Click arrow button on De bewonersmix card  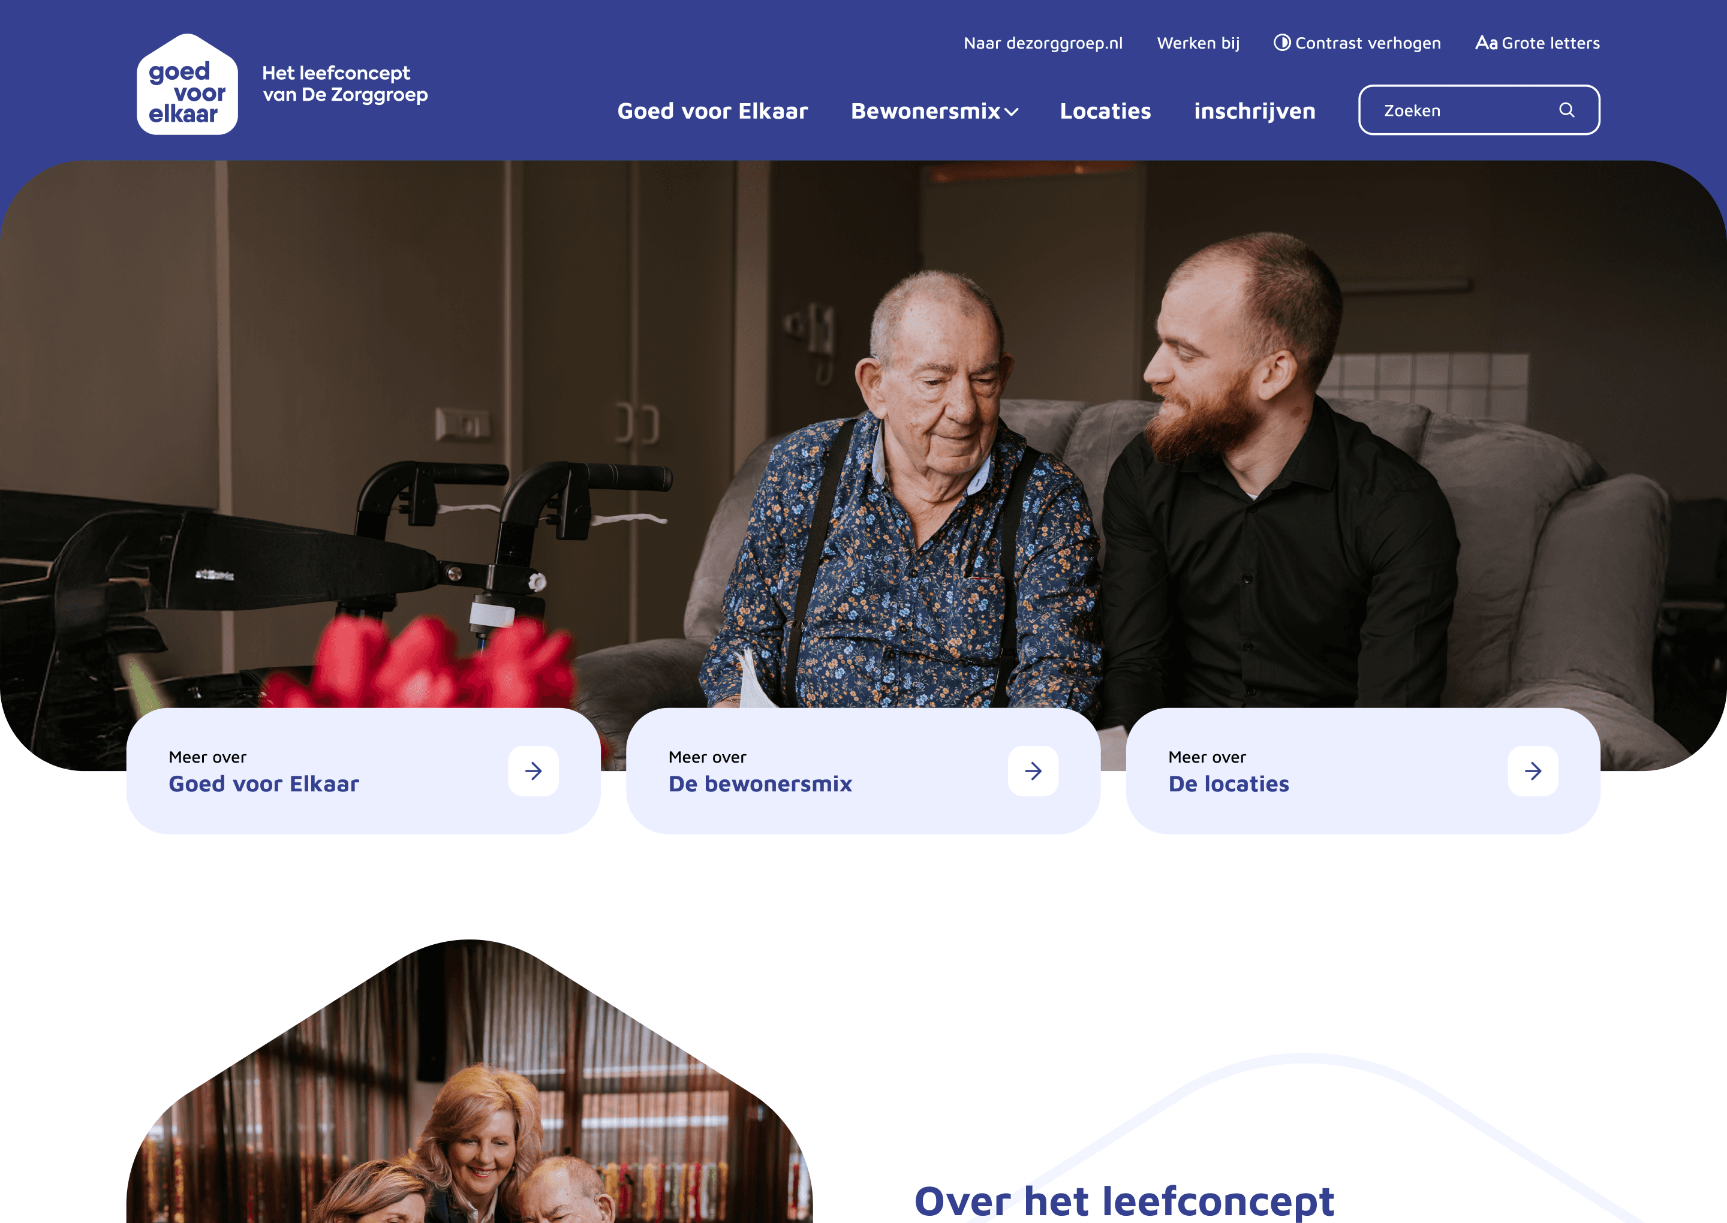[x=1033, y=770]
